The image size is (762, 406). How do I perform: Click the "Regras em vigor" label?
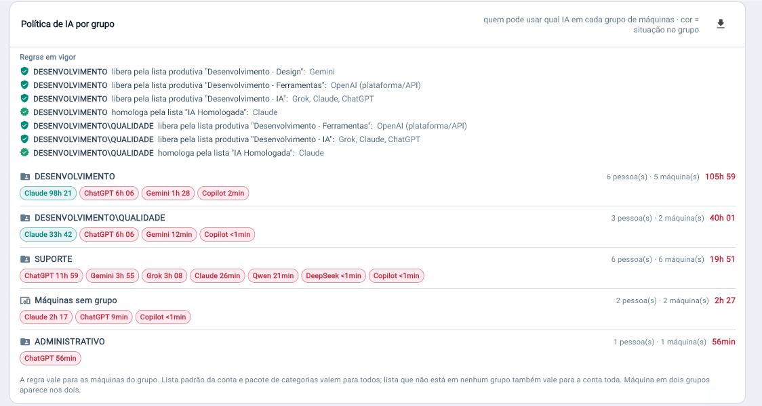click(47, 57)
